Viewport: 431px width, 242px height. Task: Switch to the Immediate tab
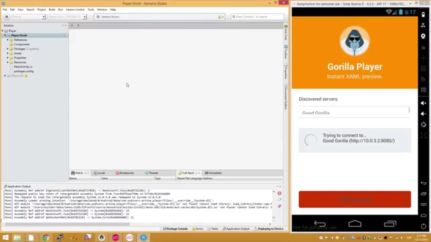(213, 173)
